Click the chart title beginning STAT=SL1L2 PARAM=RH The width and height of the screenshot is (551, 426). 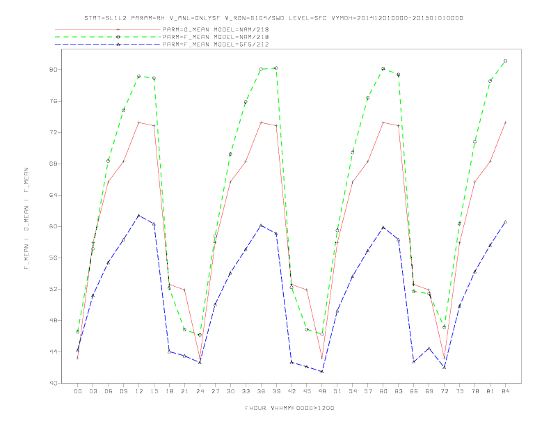(273, 18)
